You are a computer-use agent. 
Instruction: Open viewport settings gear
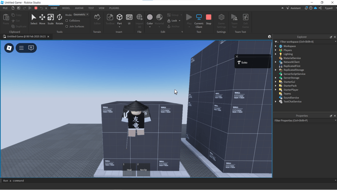pyautogui.click(x=270, y=37)
